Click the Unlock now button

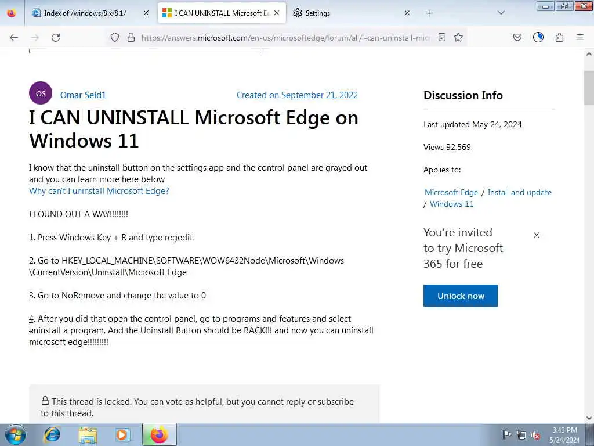(460, 296)
